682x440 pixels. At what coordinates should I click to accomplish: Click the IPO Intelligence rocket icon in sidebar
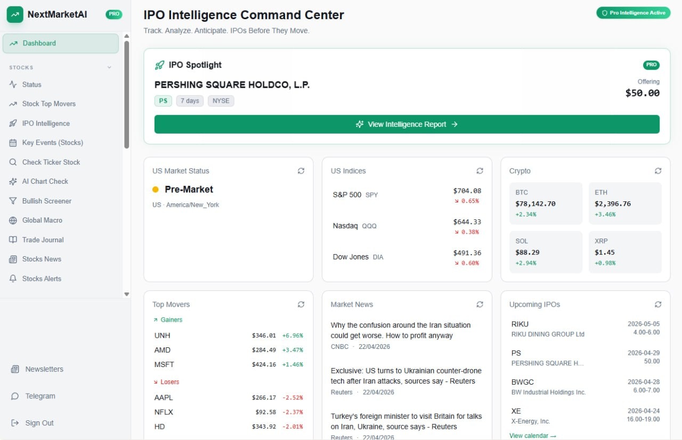tap(13, 124)
